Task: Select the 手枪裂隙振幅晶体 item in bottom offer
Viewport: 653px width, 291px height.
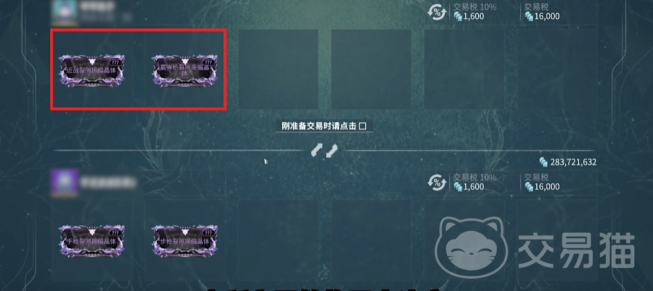Action: (92, 241)
